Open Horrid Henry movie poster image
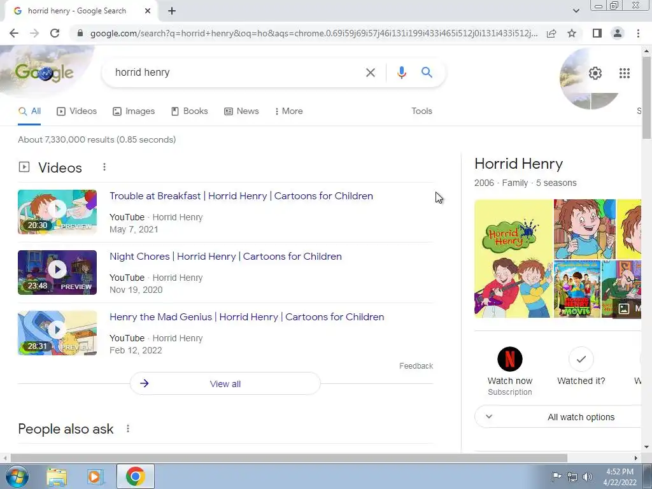The height and width of the screenshot is (489, 652). pos(577,289)
